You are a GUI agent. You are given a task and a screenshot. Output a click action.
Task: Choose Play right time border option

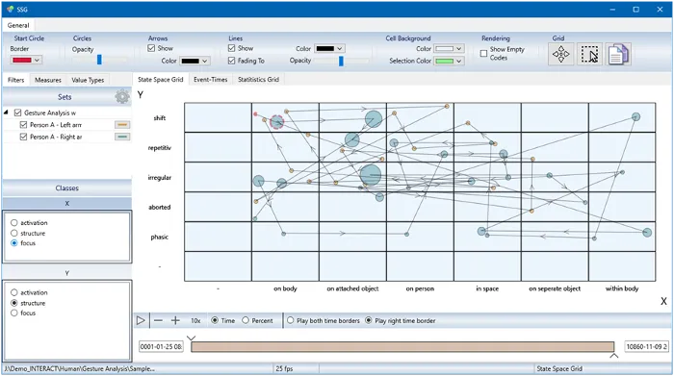coord(369,320)
